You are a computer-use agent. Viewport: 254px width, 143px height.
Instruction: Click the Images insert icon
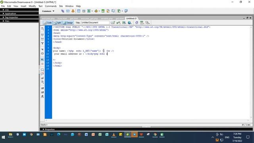pos(89,11)
